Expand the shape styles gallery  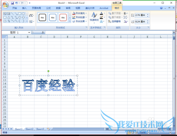70,21
